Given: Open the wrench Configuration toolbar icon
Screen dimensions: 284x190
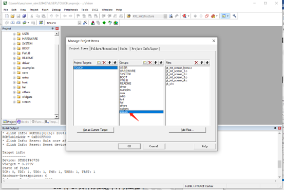Looking at the screenshot, I should click(234, 16).
